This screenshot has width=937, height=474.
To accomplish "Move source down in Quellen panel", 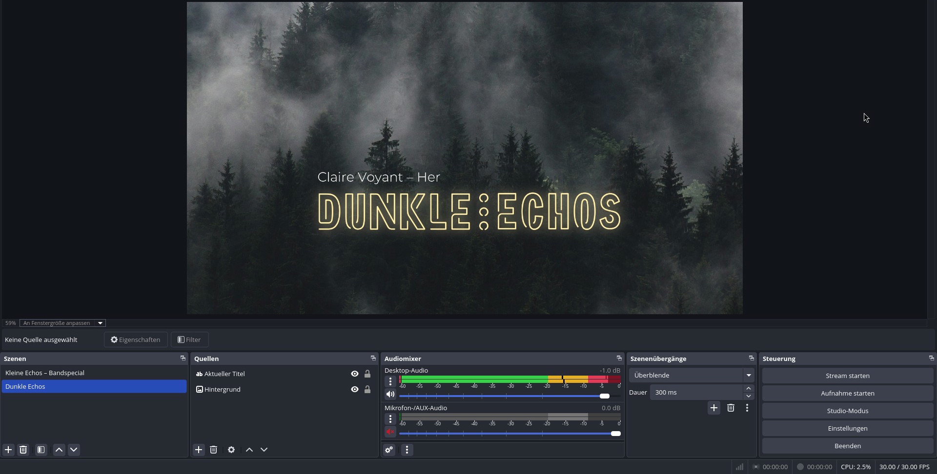I will tap(264, 450).
